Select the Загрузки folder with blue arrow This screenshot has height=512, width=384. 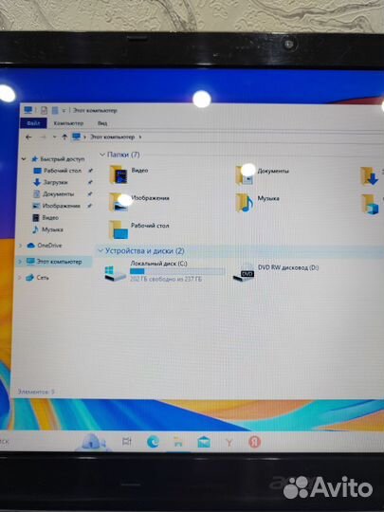(x=369, y=176)
